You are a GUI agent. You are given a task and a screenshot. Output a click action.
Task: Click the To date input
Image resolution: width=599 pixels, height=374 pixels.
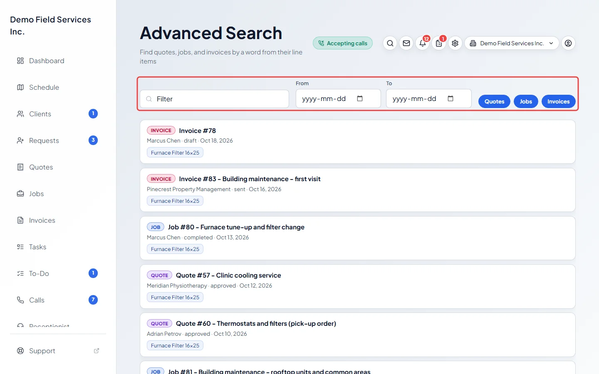click(429, 98)
